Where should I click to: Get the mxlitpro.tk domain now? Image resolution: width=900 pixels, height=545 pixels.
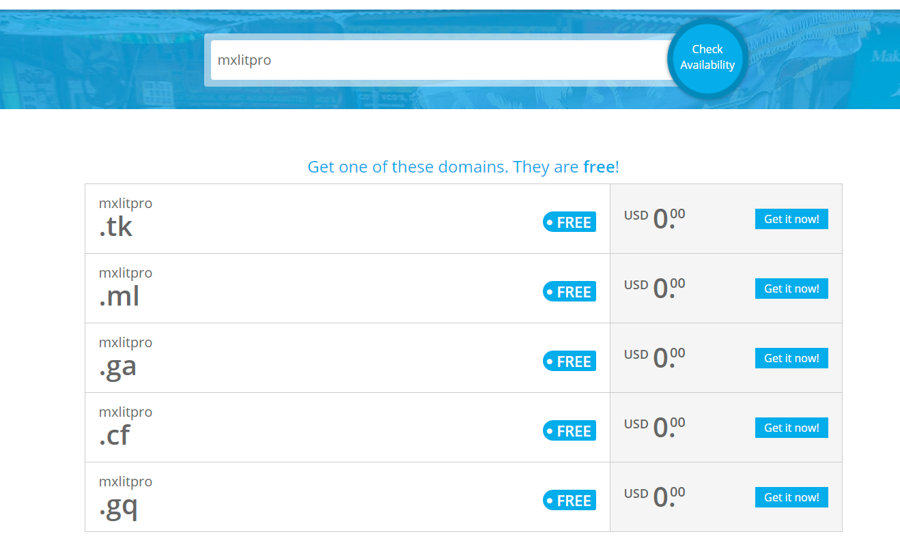(791, 219)
